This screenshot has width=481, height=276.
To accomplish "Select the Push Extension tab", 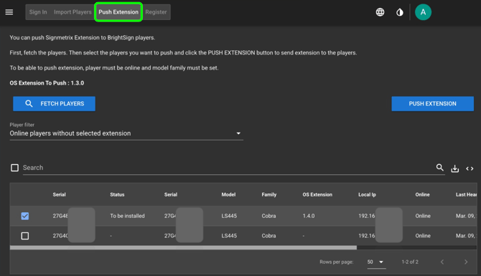I will 118,12.
